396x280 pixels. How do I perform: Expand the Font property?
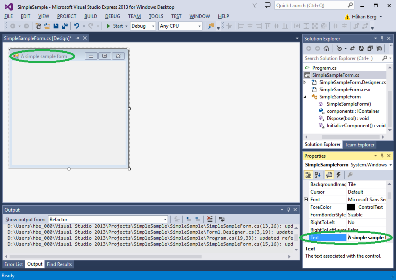(x=306, y=200)
